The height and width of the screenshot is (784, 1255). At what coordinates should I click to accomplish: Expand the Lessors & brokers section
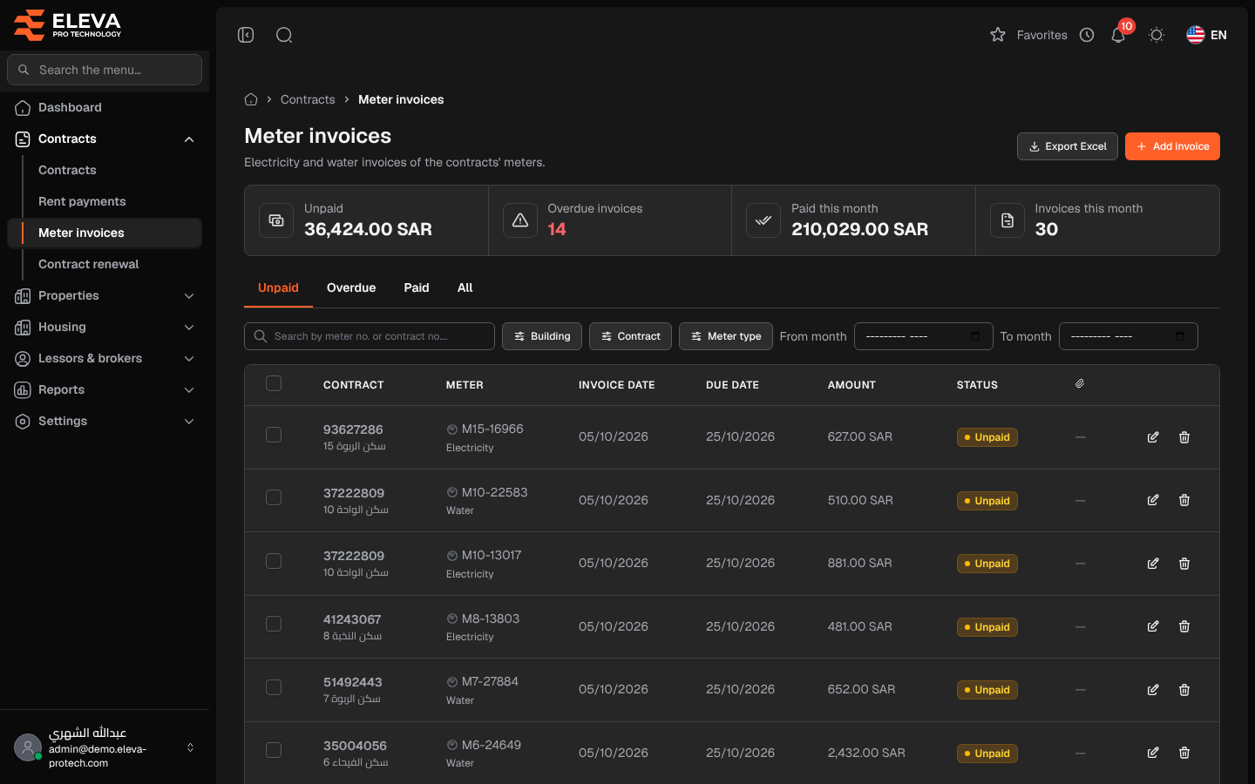click(105, 358)
